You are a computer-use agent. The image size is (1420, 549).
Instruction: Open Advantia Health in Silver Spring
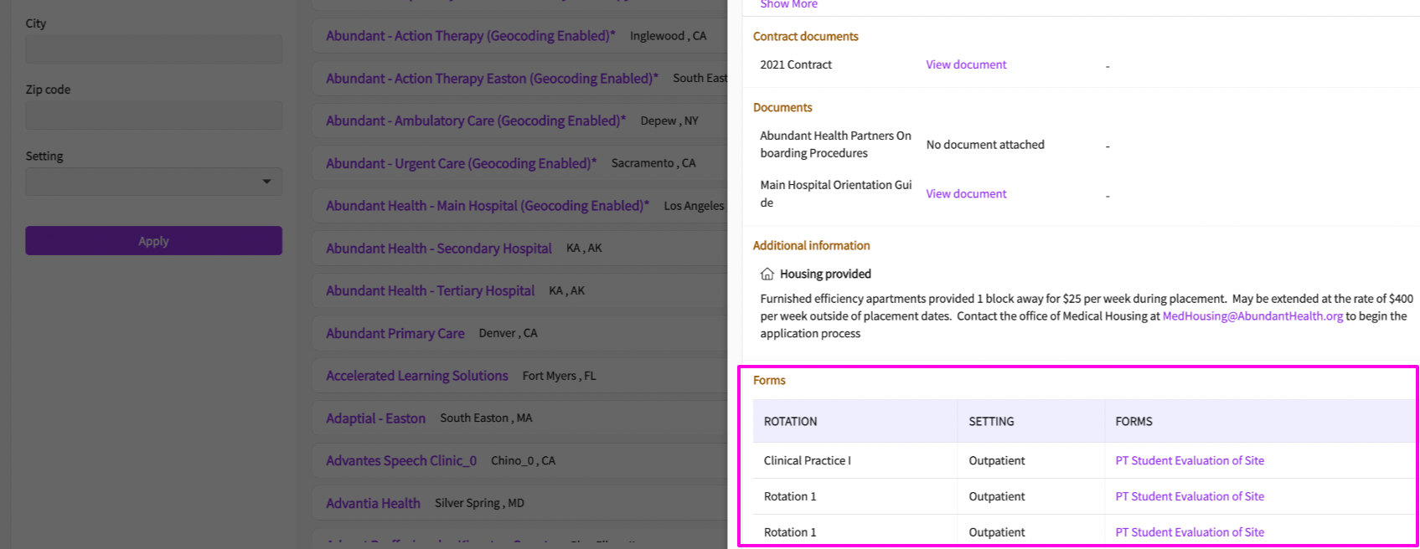pos(373,503)
